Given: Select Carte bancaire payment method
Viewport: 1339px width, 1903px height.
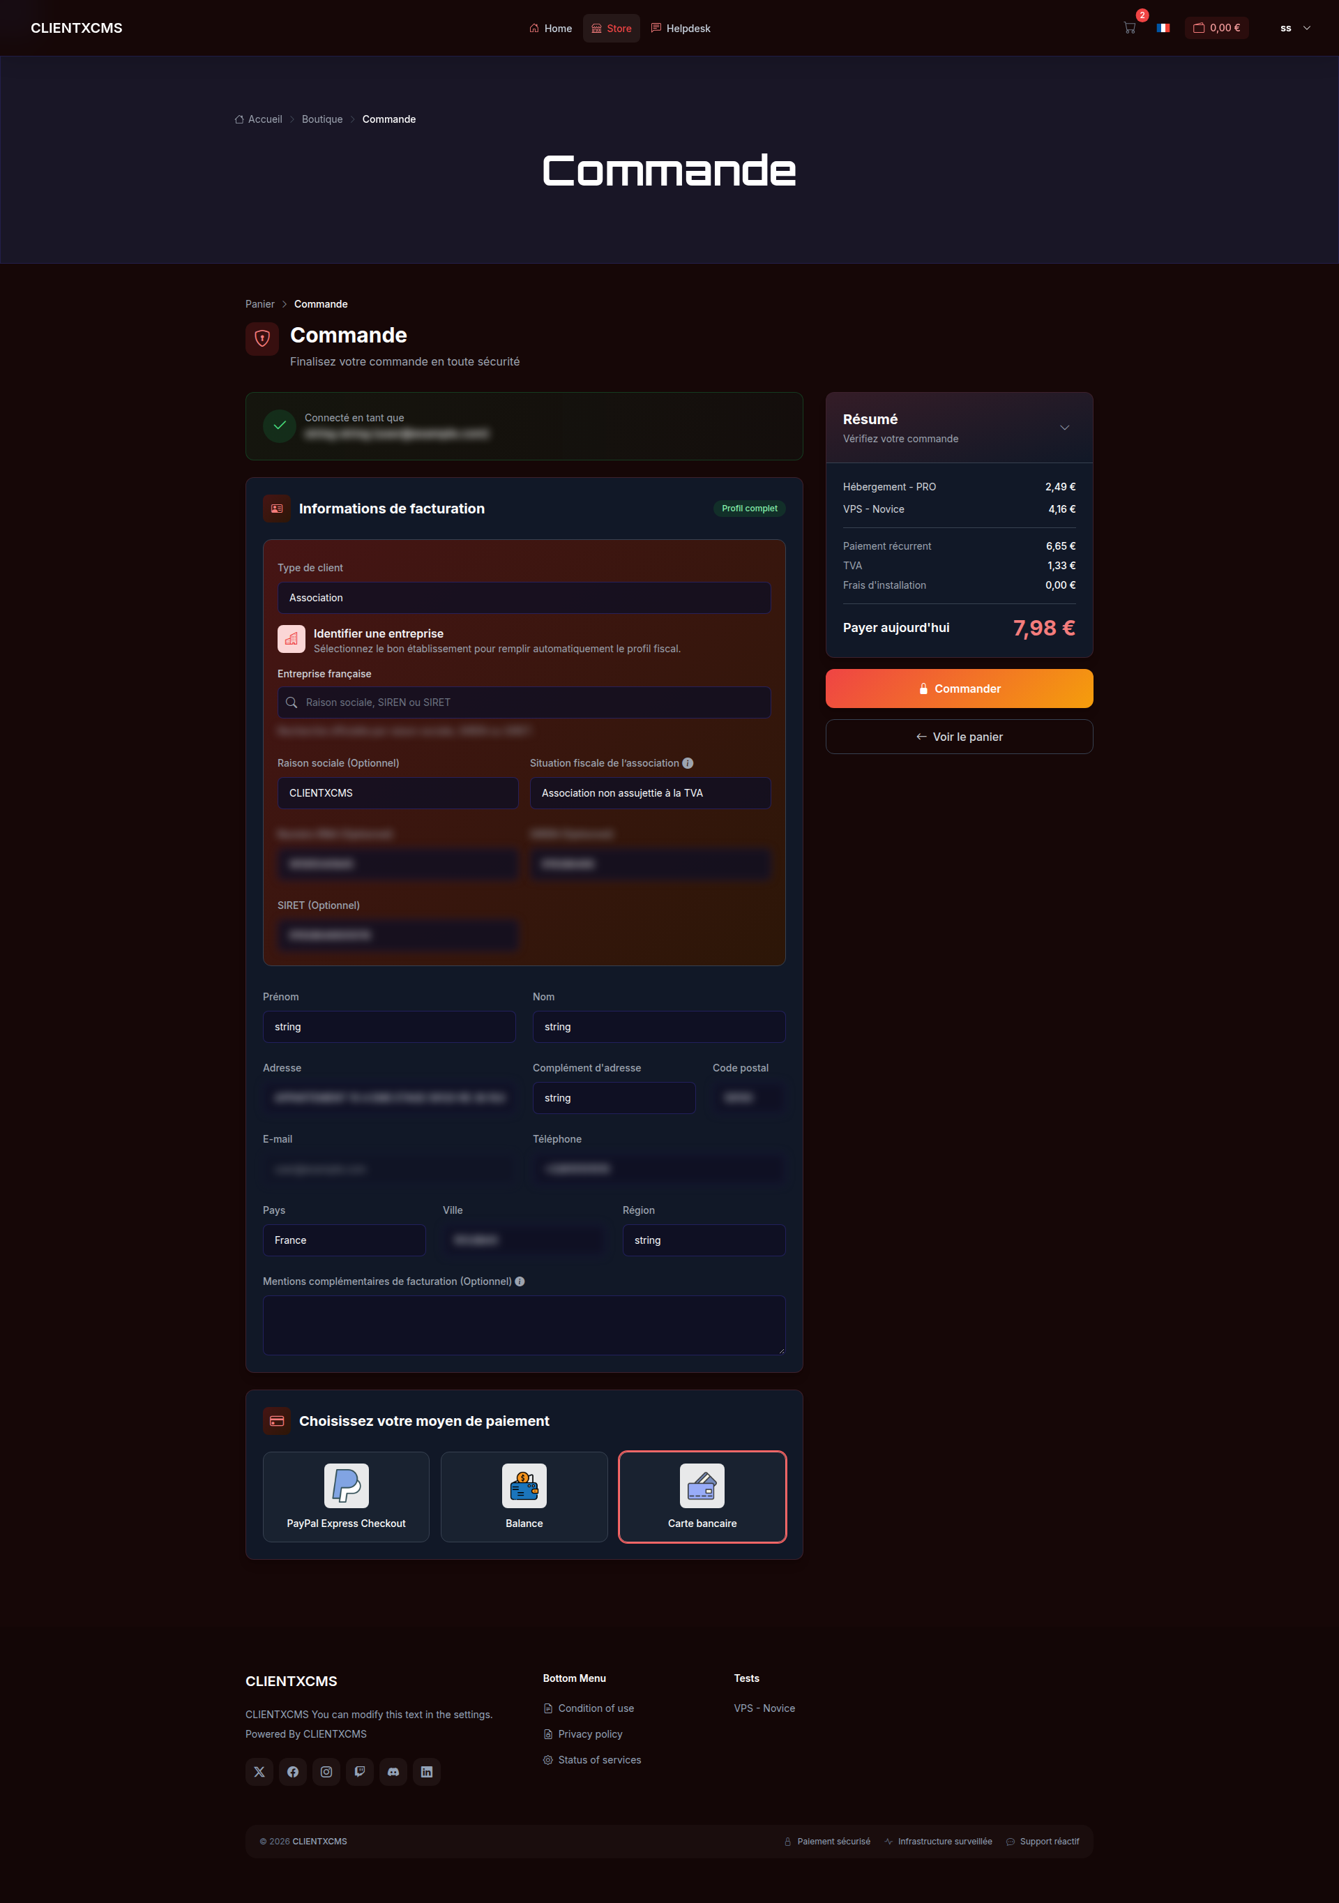Looking at the screenshot, I should pos(703,1497).
